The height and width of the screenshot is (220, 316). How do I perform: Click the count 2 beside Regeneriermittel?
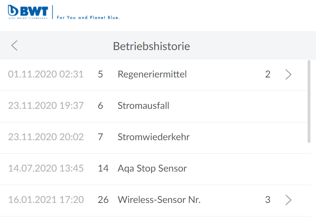pos(268,74)
